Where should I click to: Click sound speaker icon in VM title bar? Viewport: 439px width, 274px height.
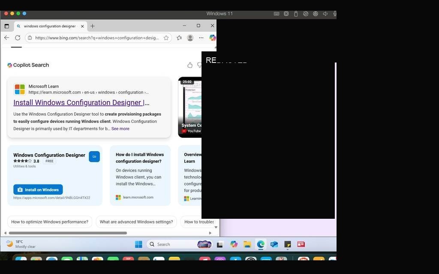pyautogui.click(x=325, y=14)
